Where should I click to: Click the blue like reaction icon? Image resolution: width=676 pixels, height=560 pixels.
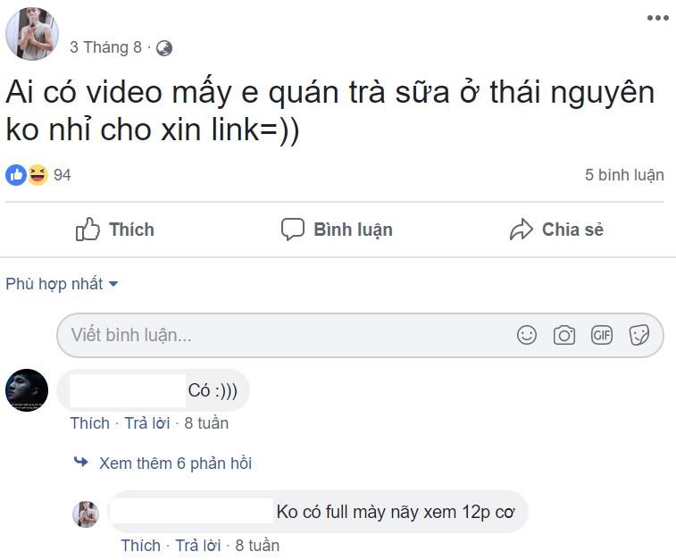point(16,174)
